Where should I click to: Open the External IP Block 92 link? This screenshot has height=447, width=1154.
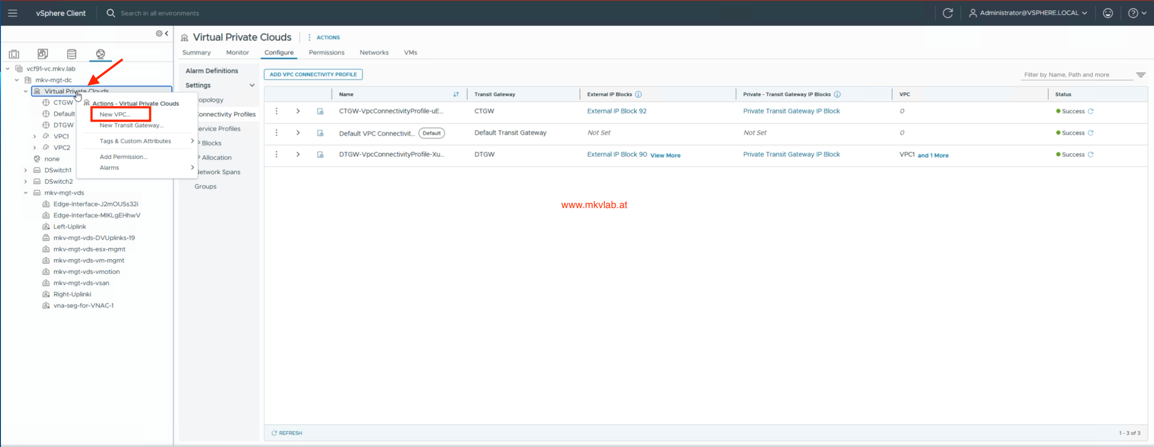click(x=617, y=111)
